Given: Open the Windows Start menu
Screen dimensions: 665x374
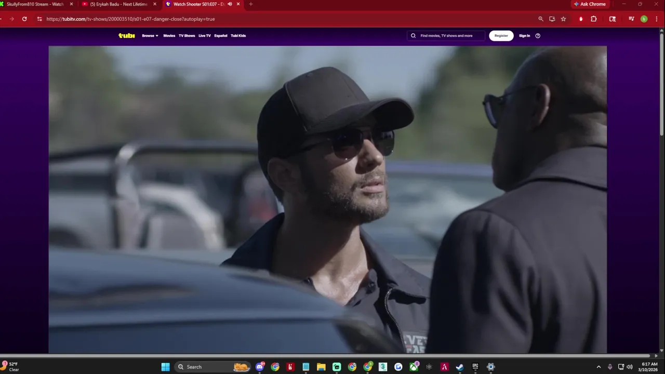Looking at the screenshot, I should [165, 367].
